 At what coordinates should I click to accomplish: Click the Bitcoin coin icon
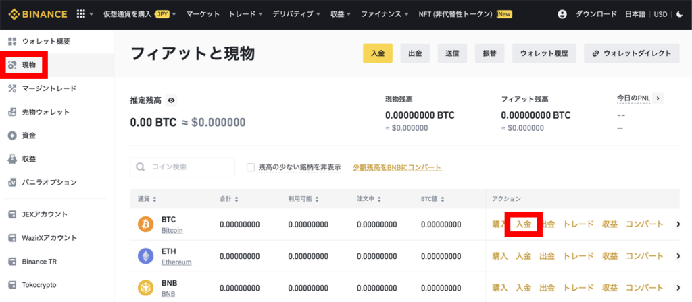[146, 224]
